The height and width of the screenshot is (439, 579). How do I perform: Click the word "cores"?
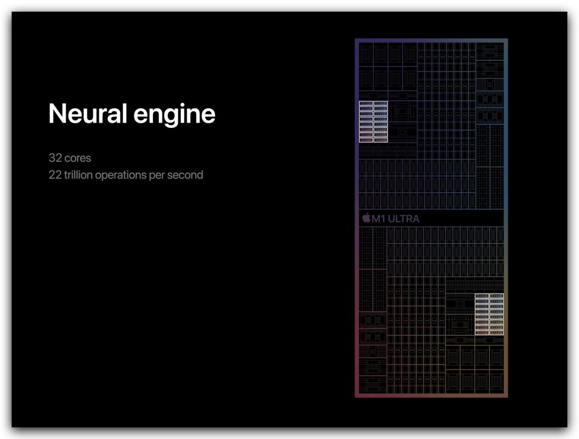(78, 158)
